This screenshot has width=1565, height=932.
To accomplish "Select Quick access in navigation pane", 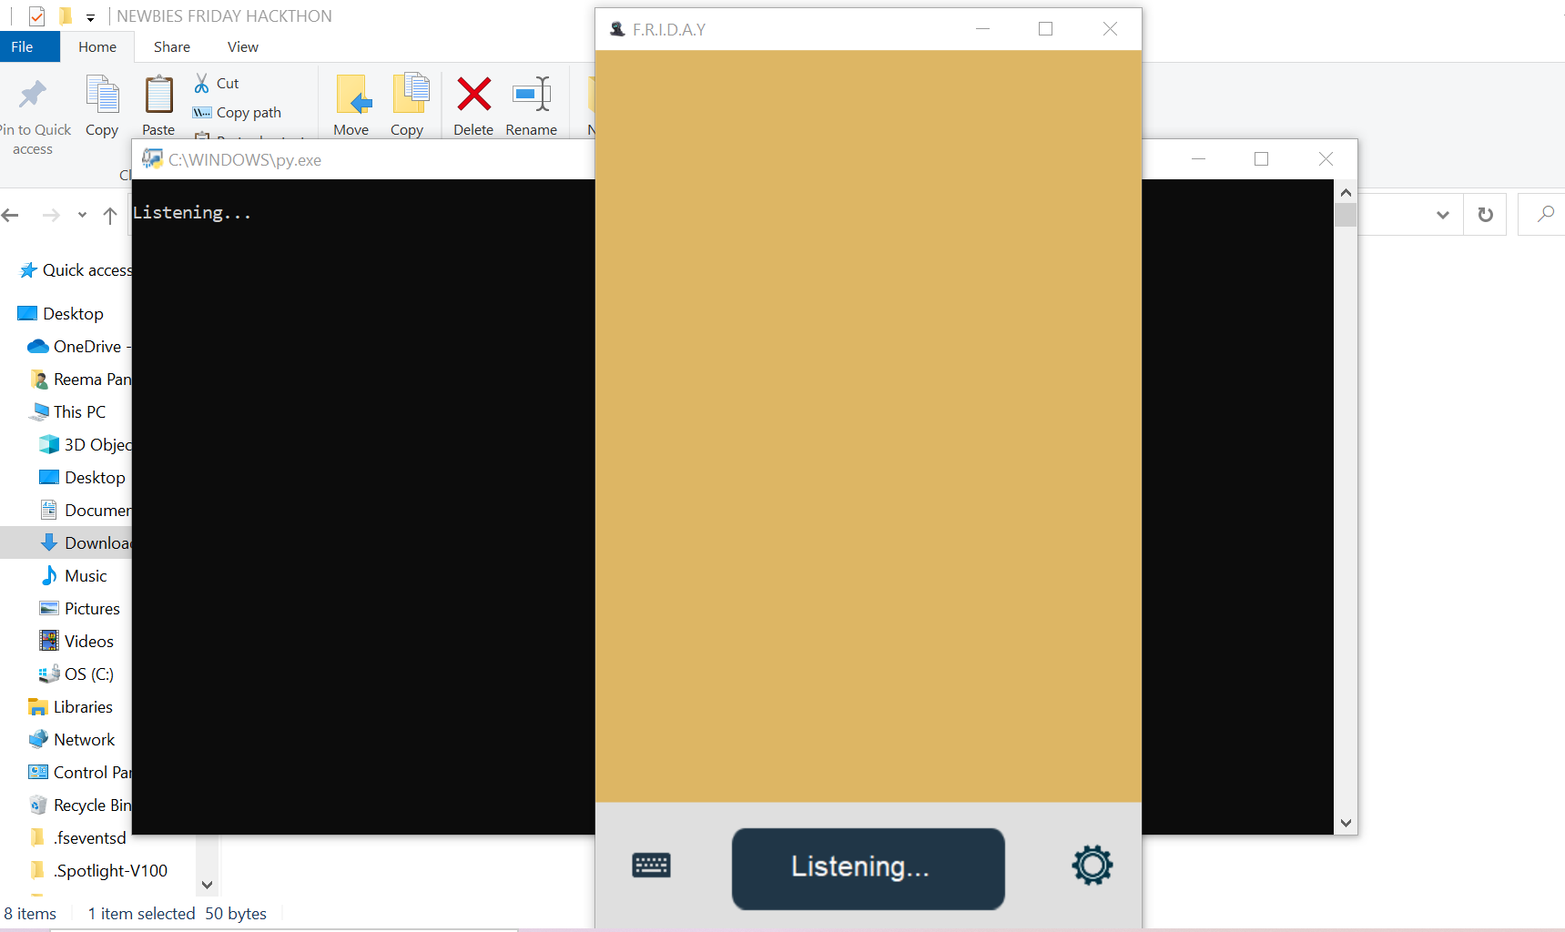I will 76,270.
